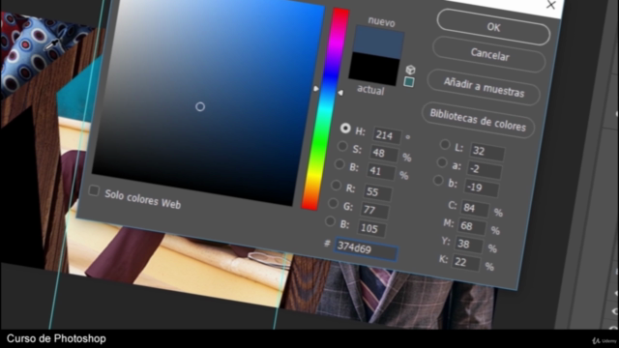Image resolution: width=619 pixels, height=348 pixels.
Task: Click the H field showing 214
Action: pyautogui.click(x=387, y=135)
